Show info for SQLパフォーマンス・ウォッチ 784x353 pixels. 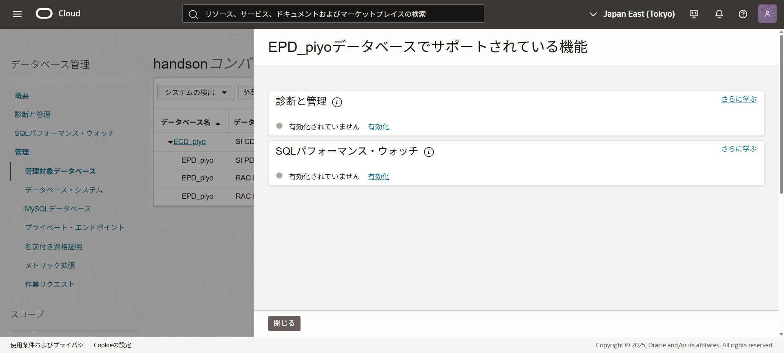(x=429, y=152)
